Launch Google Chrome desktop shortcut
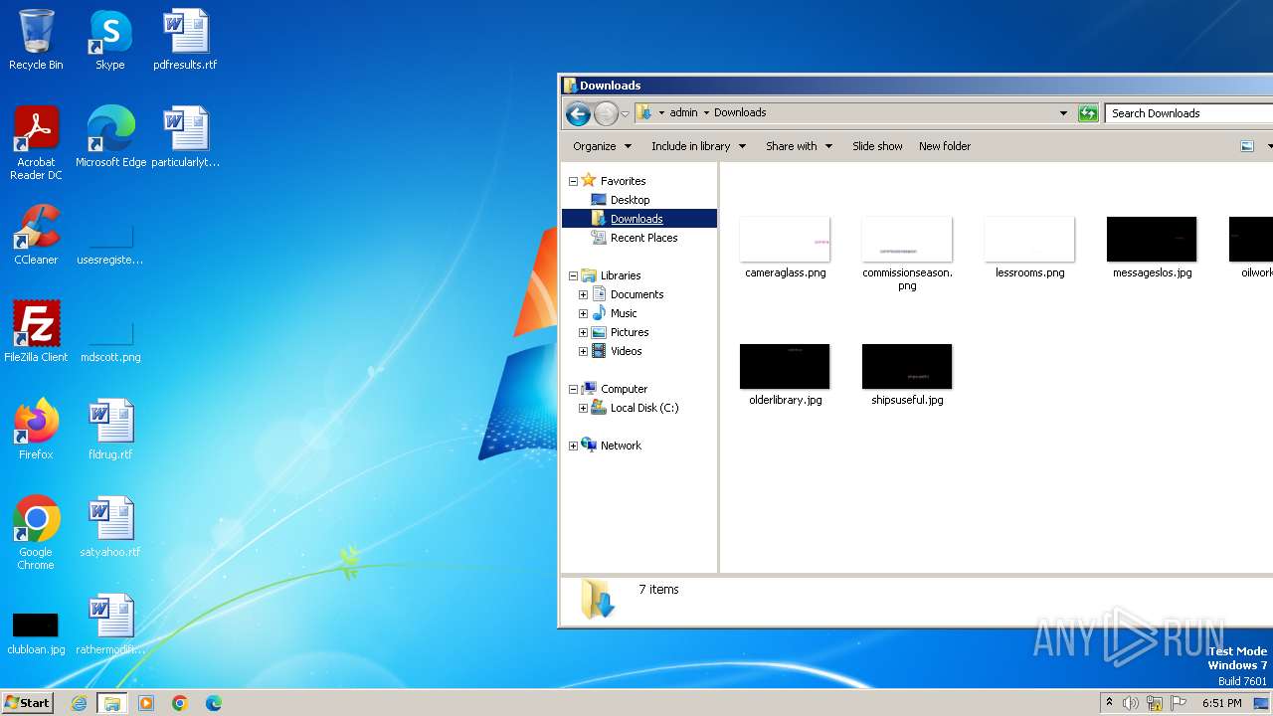This screenshot has width=1273, height=716. point(36,533)
